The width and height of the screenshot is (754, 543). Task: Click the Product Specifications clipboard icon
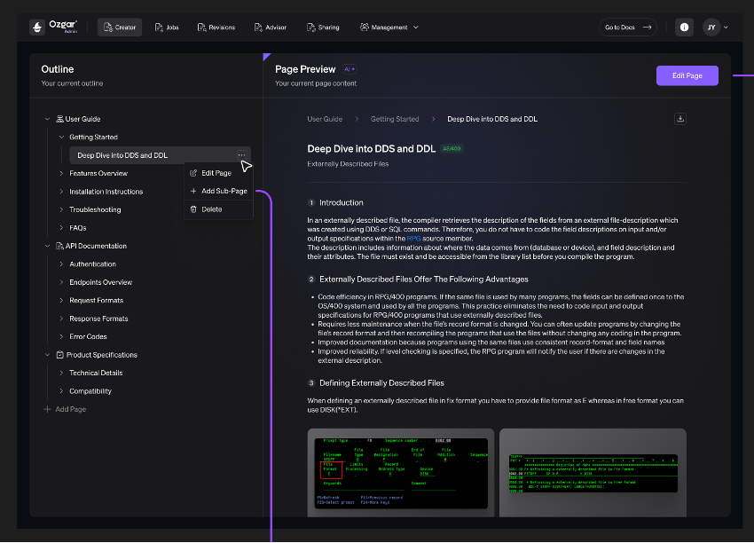(x=59, y=355)
